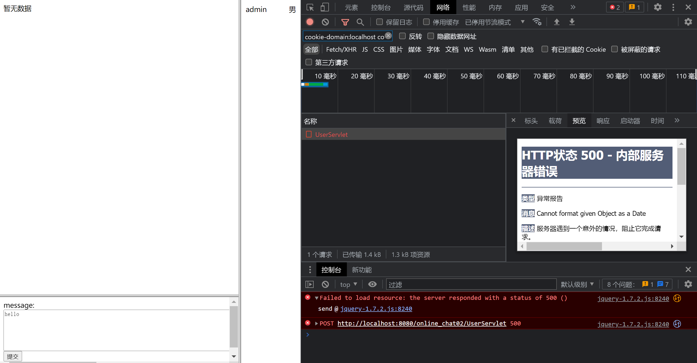Clear the network request log
The height and width of the screenshot is (363, 697).
(x=325, y=22)
